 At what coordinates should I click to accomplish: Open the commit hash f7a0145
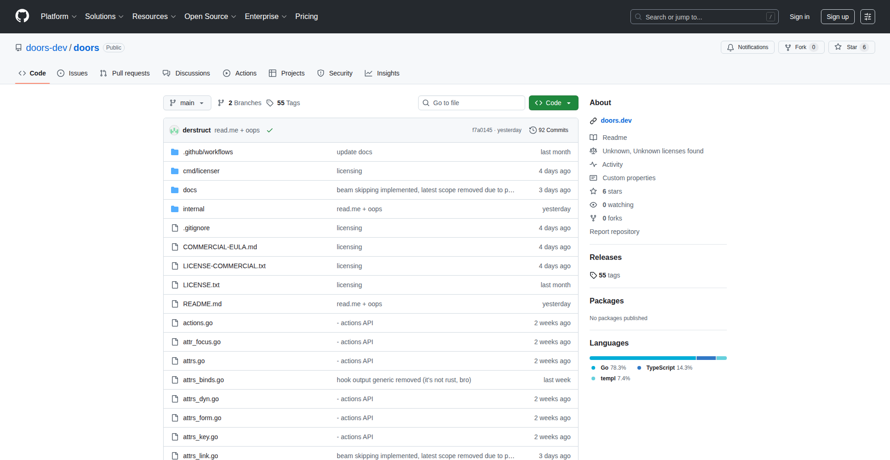click(482, 130)
